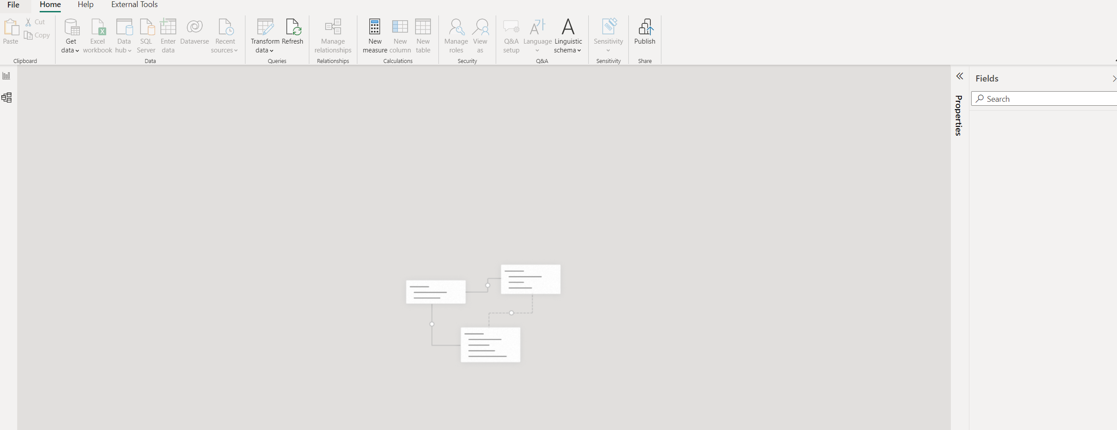Click the Fields Search box

point(1044,99)
